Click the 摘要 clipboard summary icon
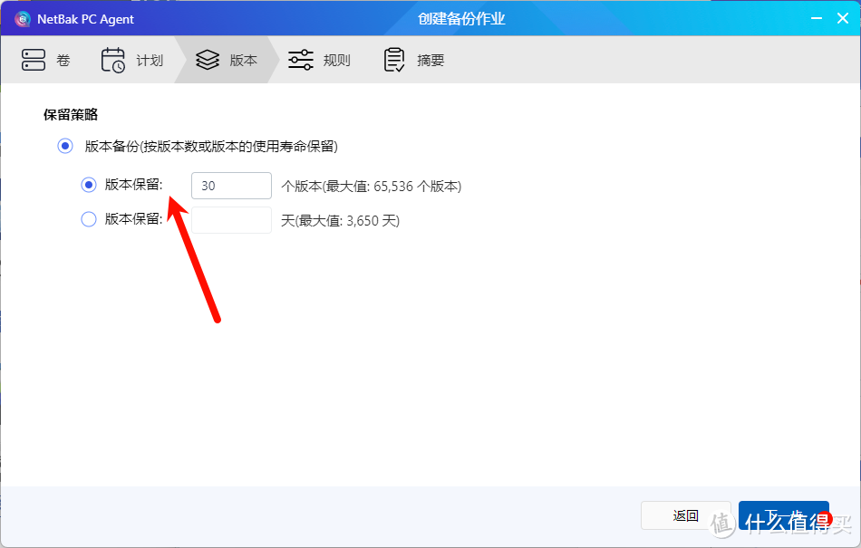 [394, 59]
